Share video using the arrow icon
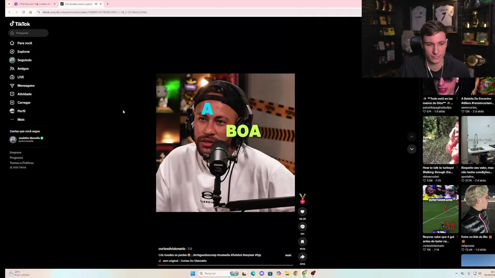495x278 pixels. click(302, 257)
